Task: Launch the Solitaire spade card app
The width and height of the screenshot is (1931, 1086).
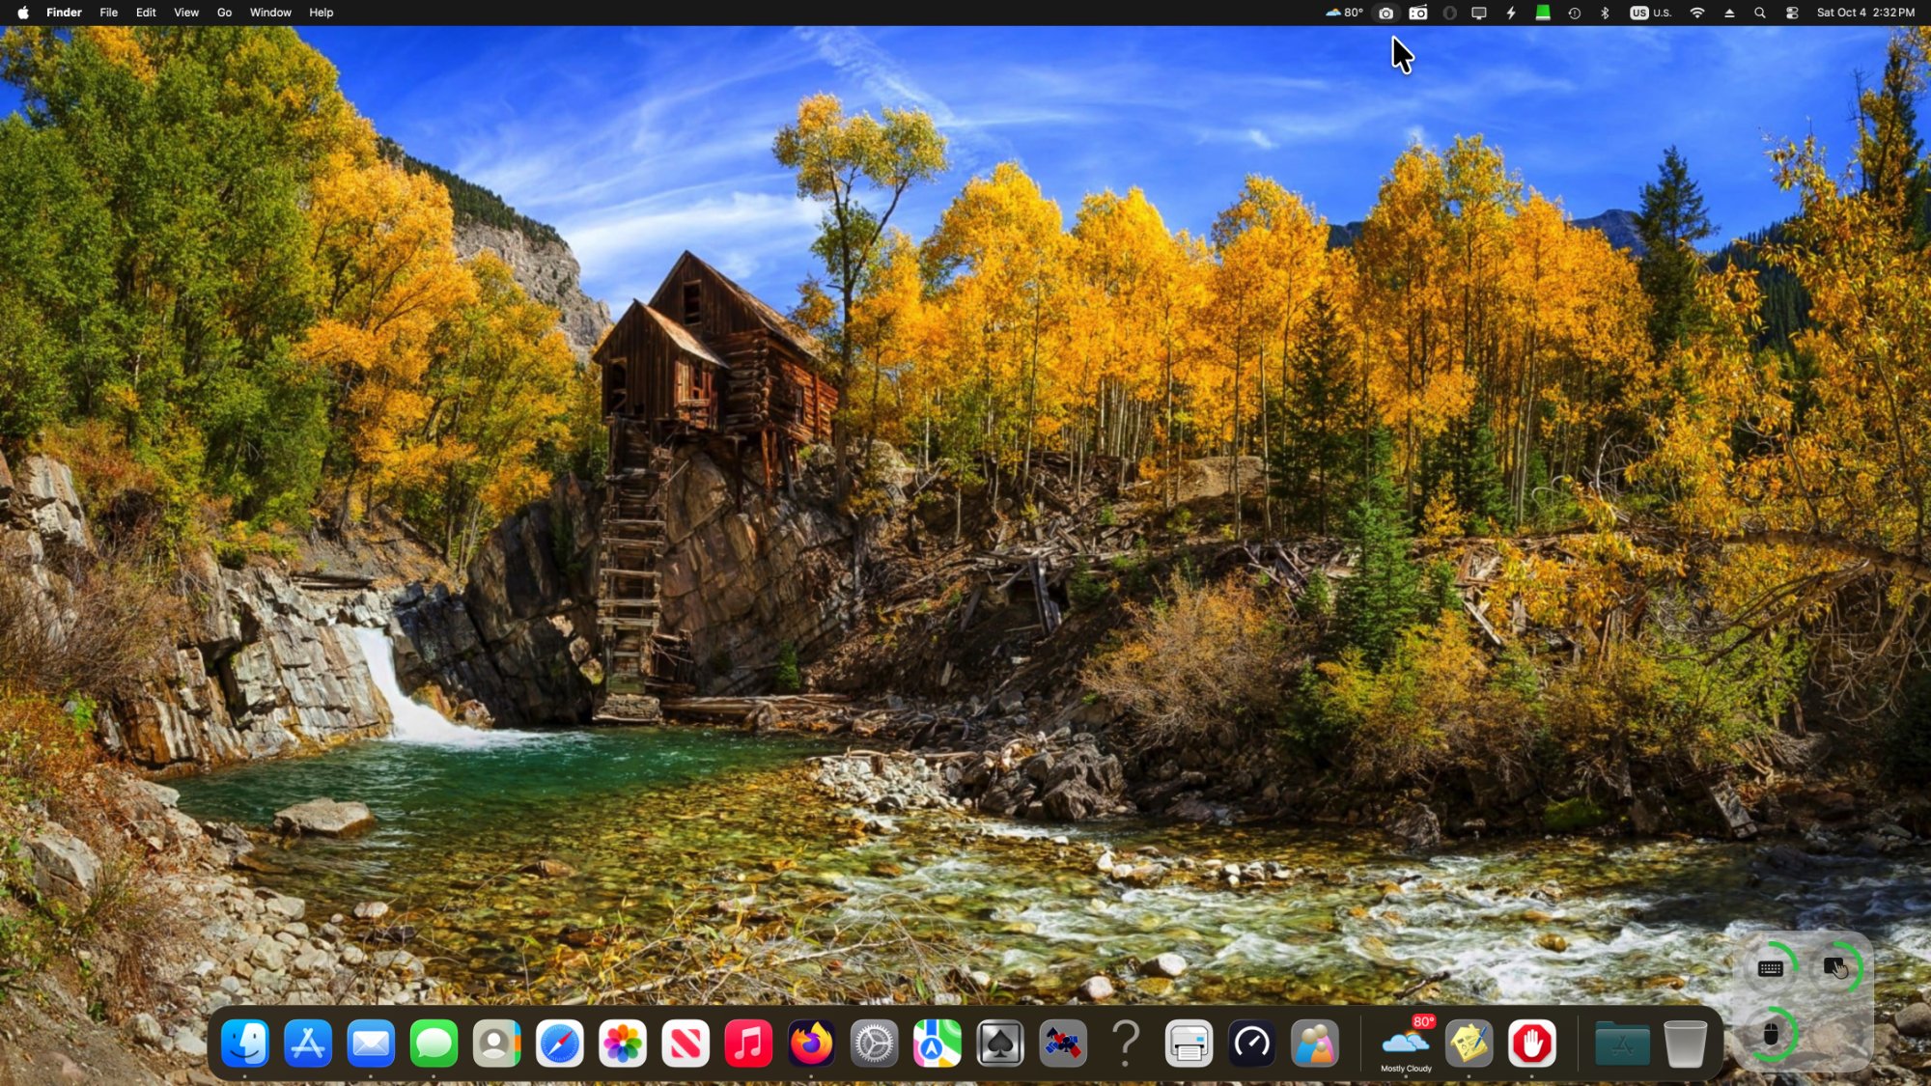Action: click(1000, 1044)
